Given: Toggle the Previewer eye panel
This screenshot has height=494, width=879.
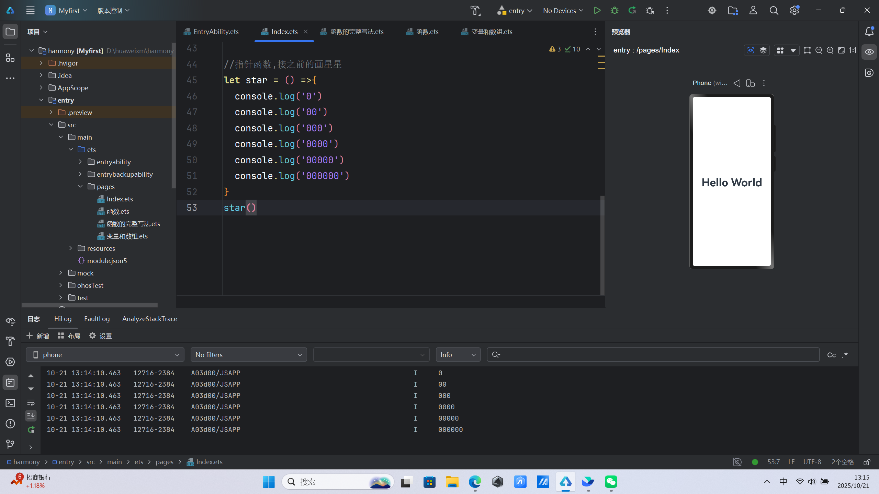Looking at the screenshot, I should pos(869,52).
